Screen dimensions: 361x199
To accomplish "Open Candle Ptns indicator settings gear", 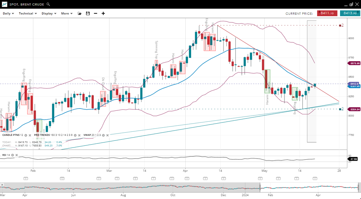I will pyautogui.click(x=26, y=135).
